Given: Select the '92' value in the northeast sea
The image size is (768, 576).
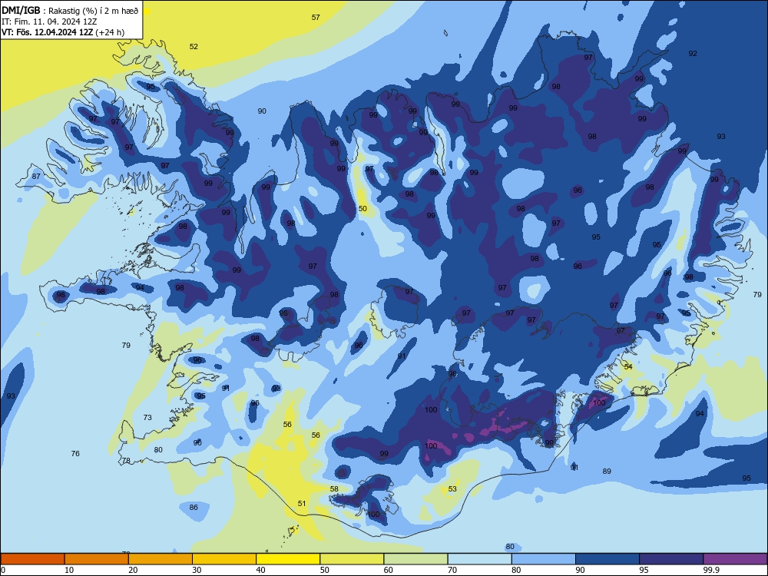Looking at the screenshot, I should tap(693, 54).
